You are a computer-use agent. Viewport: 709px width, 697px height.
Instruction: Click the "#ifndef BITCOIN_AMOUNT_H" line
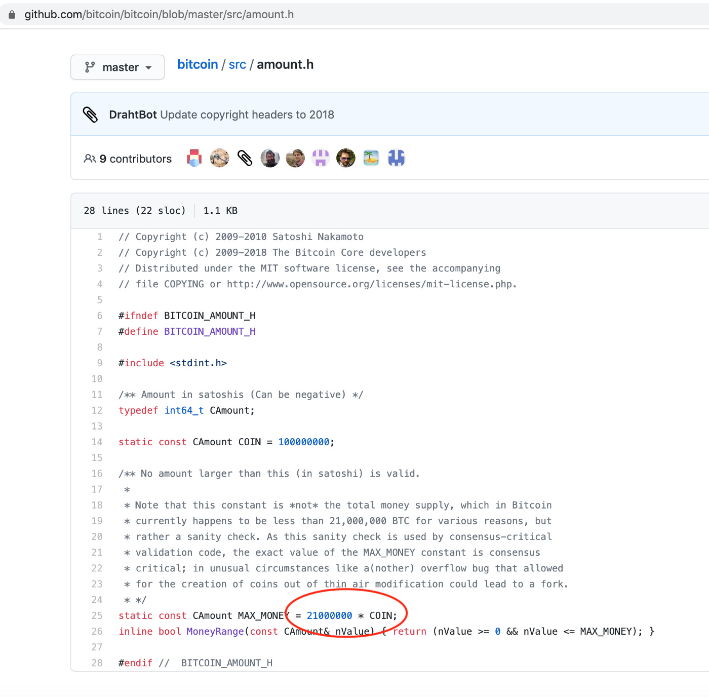(x=187, y=316)
